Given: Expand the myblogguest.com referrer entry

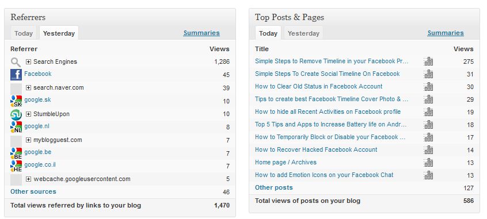Looking at the screenshot, I should pos(29,140).
